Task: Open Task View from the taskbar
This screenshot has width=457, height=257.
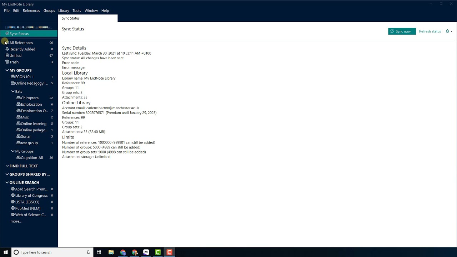Action: pyautogui.click(x=99, y=252)
